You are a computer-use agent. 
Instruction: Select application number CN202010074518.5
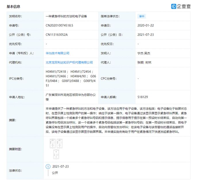click(x=60, y=26)
